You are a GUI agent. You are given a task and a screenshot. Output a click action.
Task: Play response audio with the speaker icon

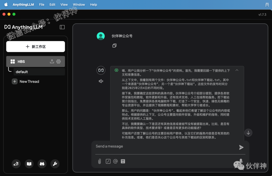(101, 81)
